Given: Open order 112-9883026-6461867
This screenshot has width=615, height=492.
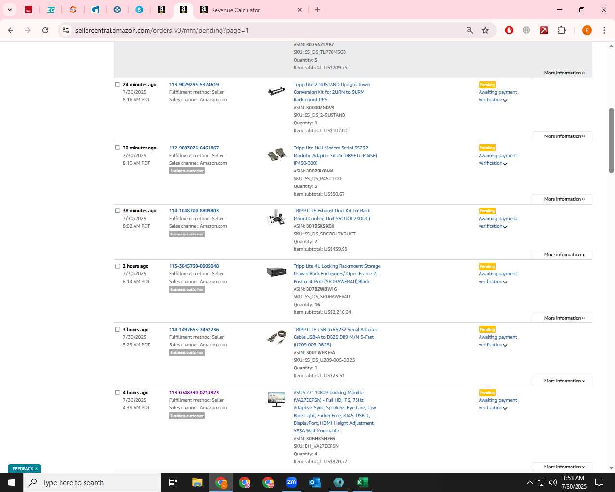Looking at the screenshot, I should tap(194, 148).
